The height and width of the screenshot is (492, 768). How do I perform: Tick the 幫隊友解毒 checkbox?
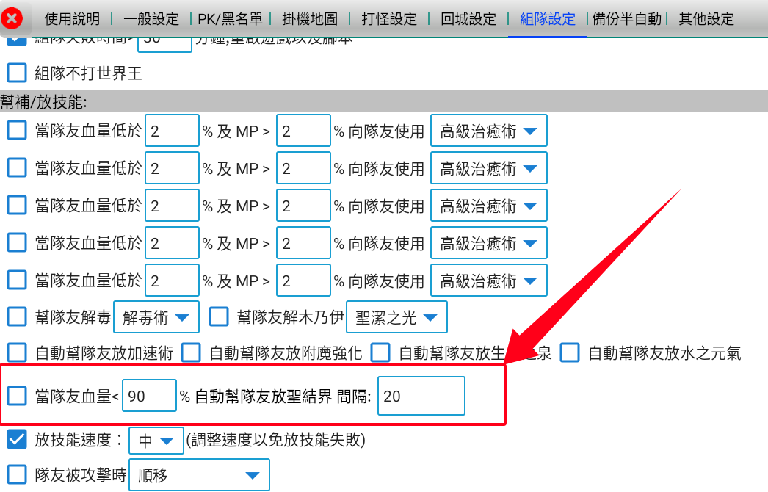16,317
